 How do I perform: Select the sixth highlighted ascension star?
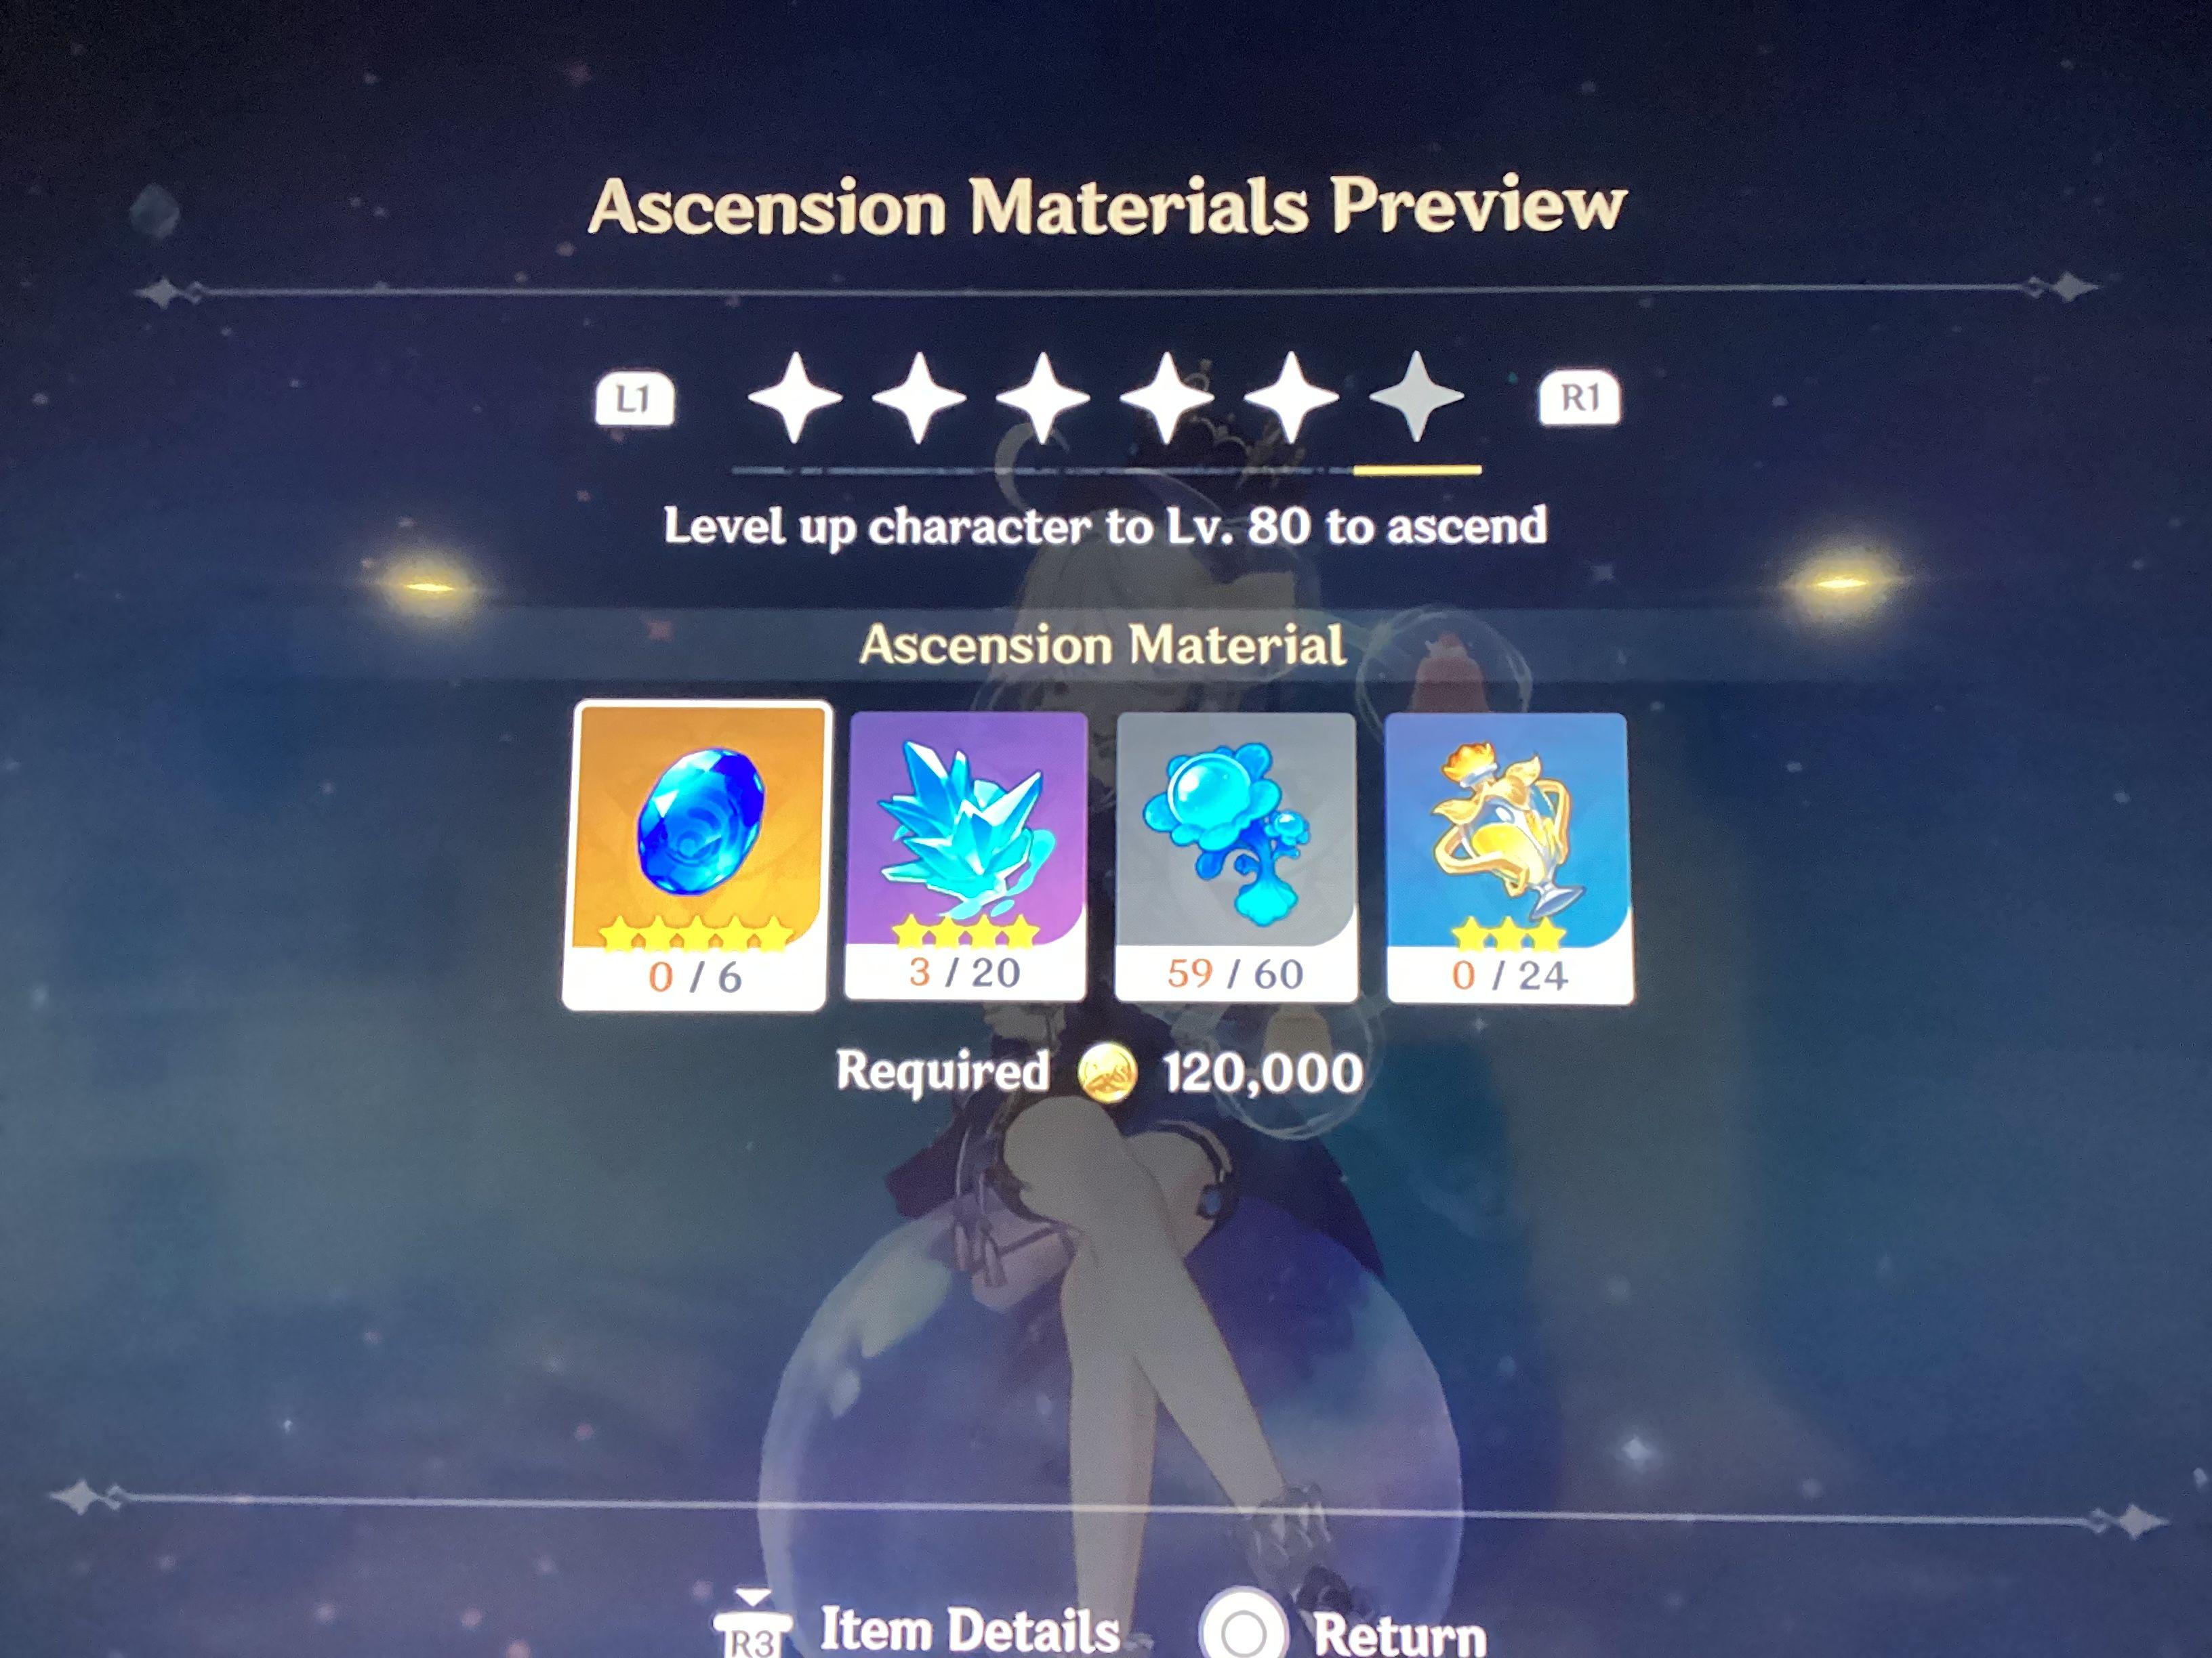[1416, 397]
